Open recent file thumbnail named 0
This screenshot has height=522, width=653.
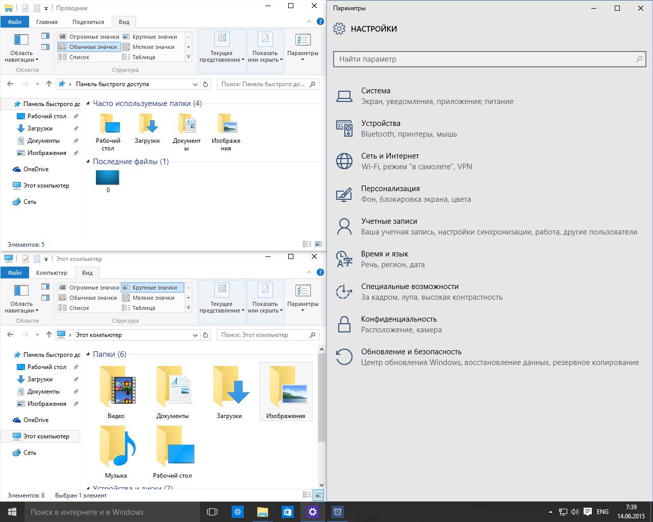pyautogui.click(x=108, y=181)
